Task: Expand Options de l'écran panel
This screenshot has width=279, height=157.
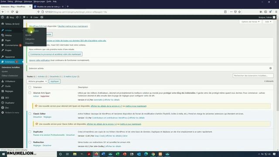Action: [250, 22]
